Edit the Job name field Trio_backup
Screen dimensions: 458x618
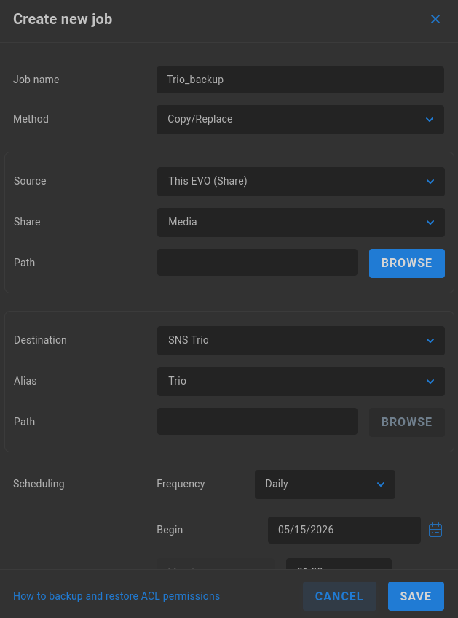coord(300,80)
